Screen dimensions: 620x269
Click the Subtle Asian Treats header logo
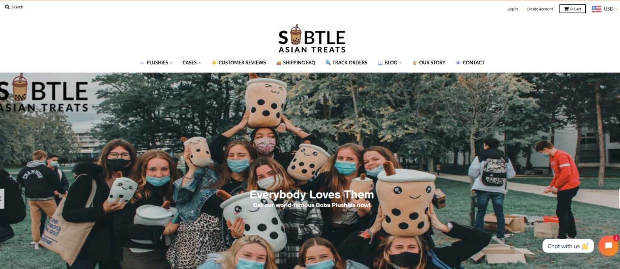(x=312, y=39)
